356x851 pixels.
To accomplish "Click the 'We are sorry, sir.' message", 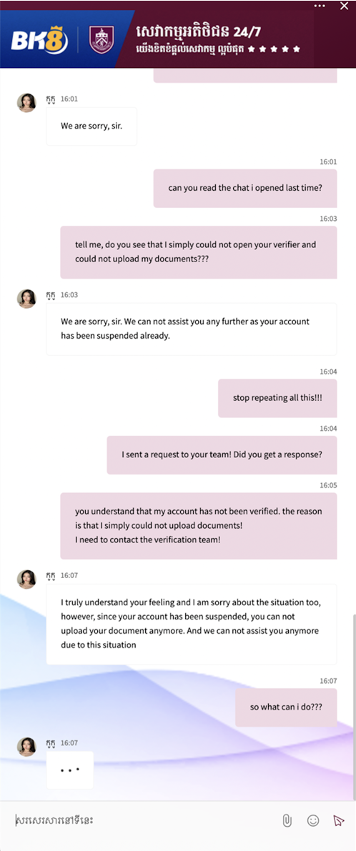I will point(92,126).
